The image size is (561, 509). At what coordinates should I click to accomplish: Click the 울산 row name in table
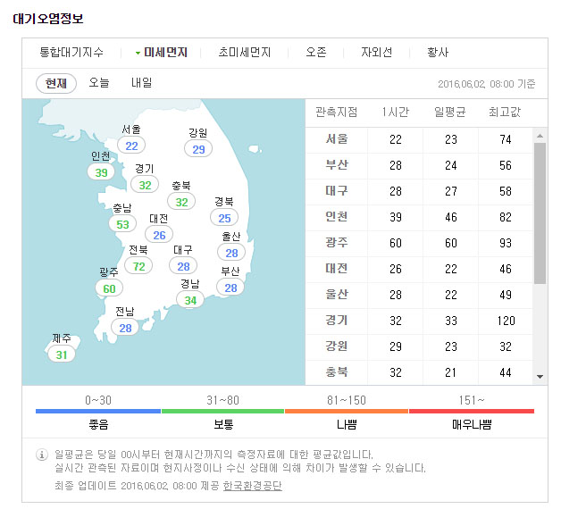click(x=336, y=295)
